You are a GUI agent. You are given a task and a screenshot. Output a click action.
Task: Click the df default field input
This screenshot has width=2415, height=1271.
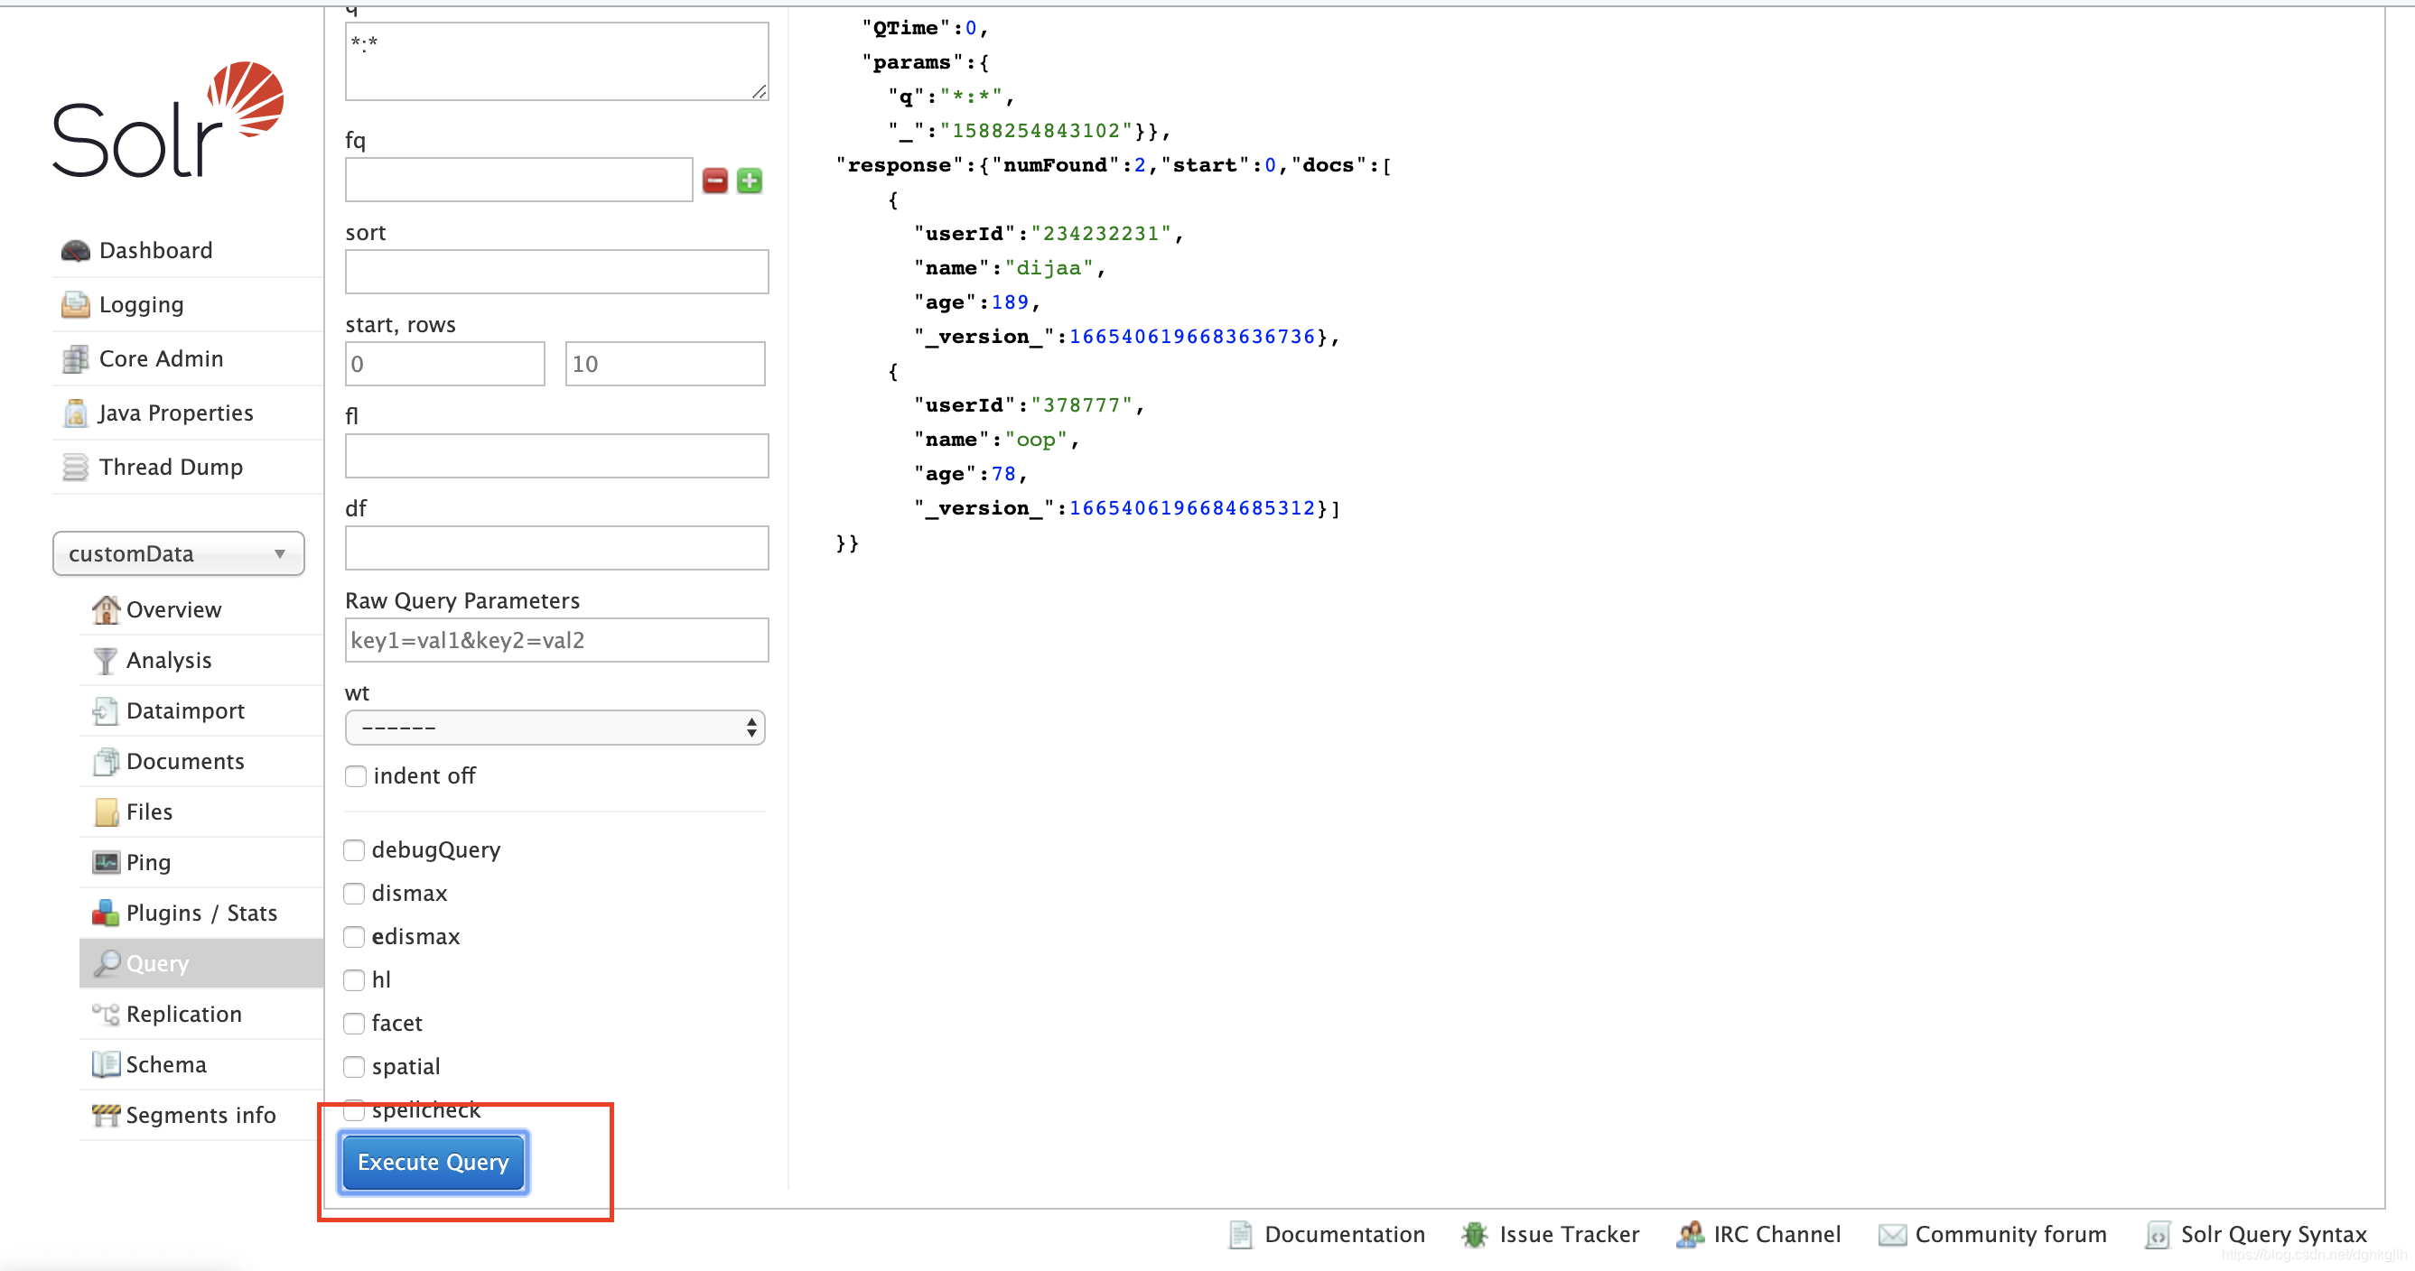(557, 548)
